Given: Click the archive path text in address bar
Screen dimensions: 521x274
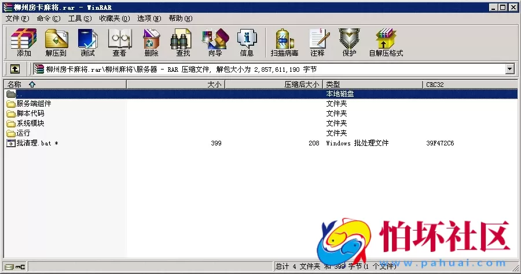Looking at the screenshot, I should coord(181,69).
